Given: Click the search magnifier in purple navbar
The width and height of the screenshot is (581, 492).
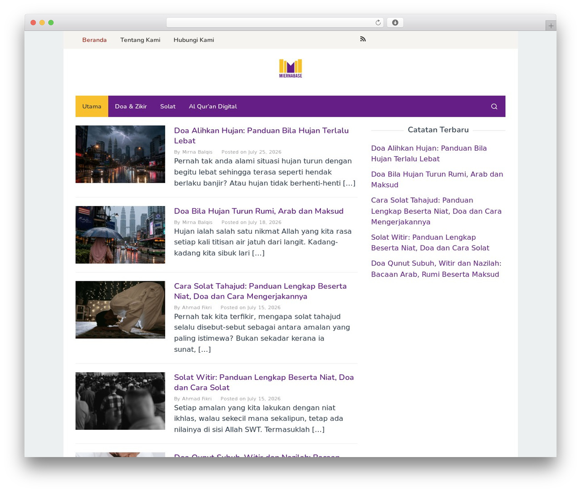Looking at the screenshot, I should [x=494, y=107].
